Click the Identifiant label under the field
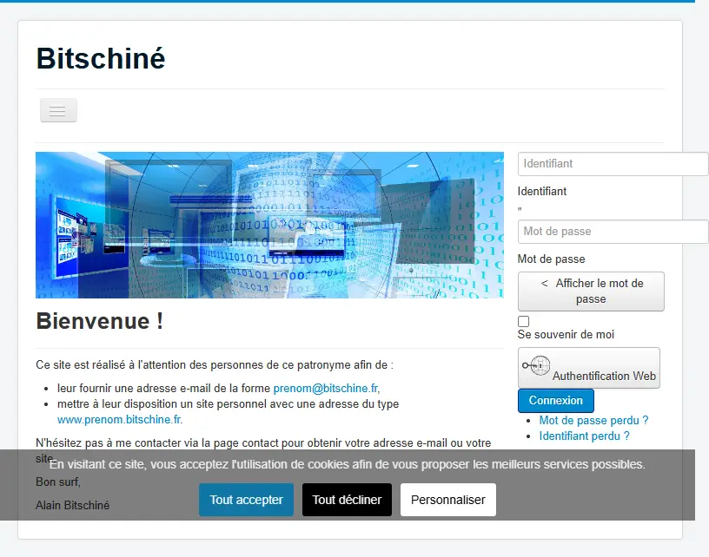Image resolution: width=709 pixels, height=557 pixels. tap(541, 192)
